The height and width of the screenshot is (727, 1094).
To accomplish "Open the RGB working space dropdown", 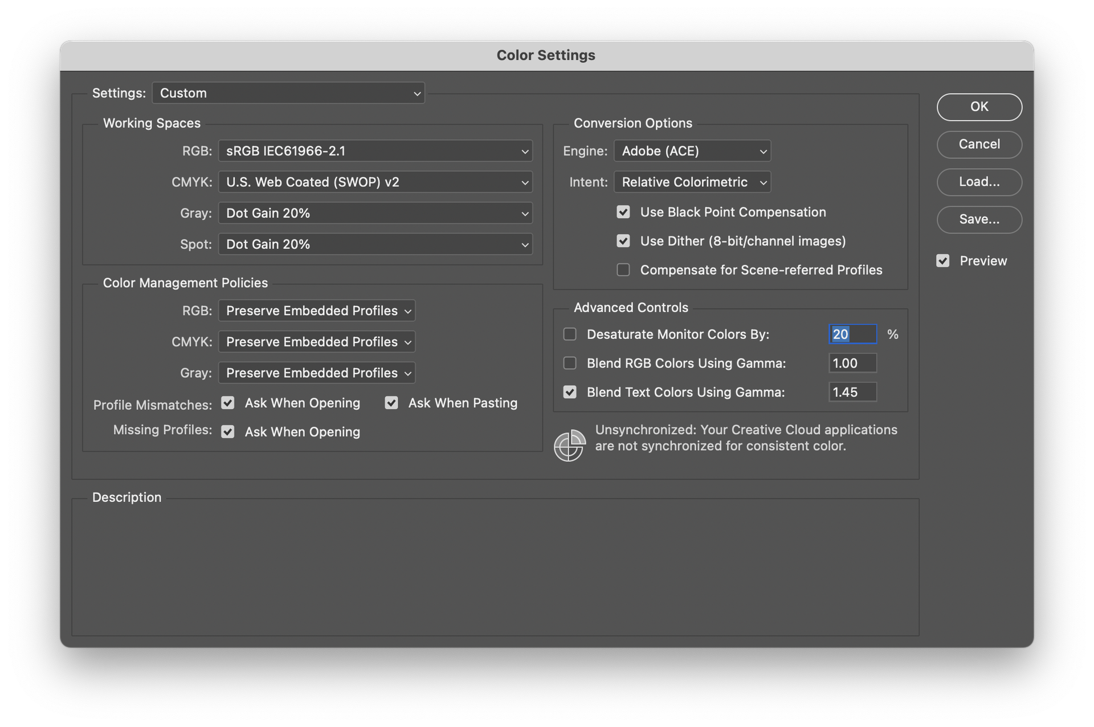I will click(375, 151).
